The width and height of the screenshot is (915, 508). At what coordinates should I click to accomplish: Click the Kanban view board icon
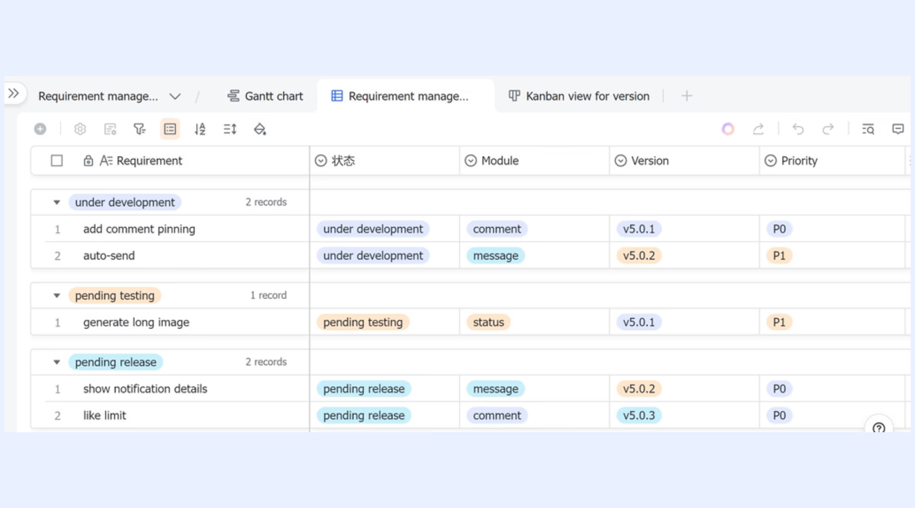pos(514,96)
